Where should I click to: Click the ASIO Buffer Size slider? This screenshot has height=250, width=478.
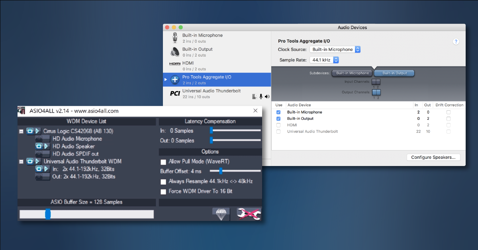86,214
